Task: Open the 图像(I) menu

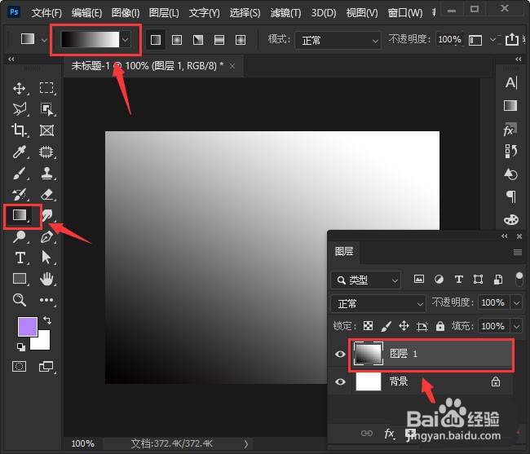Action: pos(126,13)
